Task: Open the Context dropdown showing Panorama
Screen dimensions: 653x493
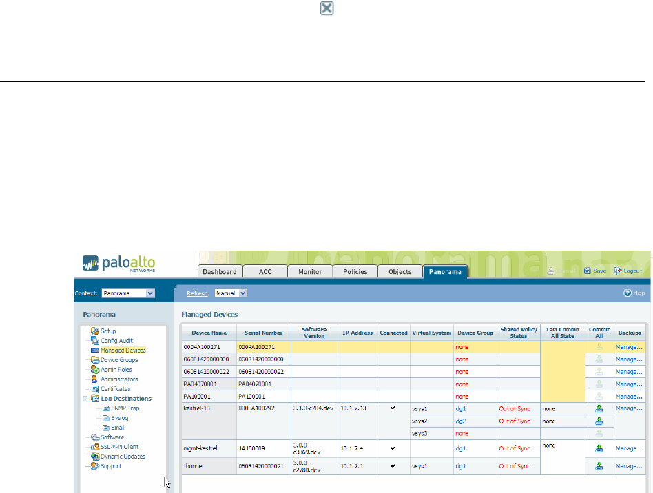Action: pyautogui.click(x=128, y=293)
